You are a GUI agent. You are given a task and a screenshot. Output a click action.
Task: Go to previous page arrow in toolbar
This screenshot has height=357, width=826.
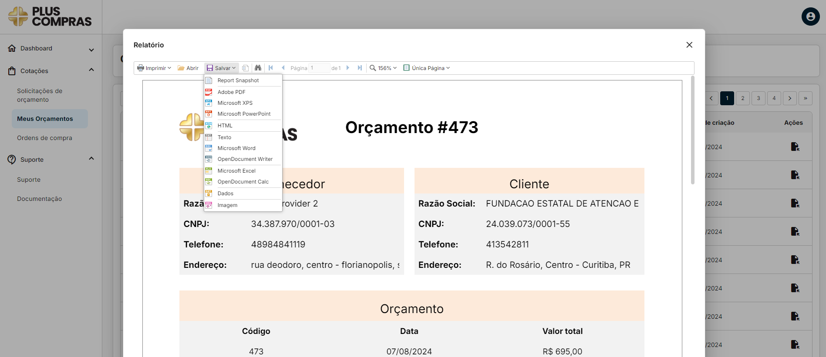tap(283, 68)
